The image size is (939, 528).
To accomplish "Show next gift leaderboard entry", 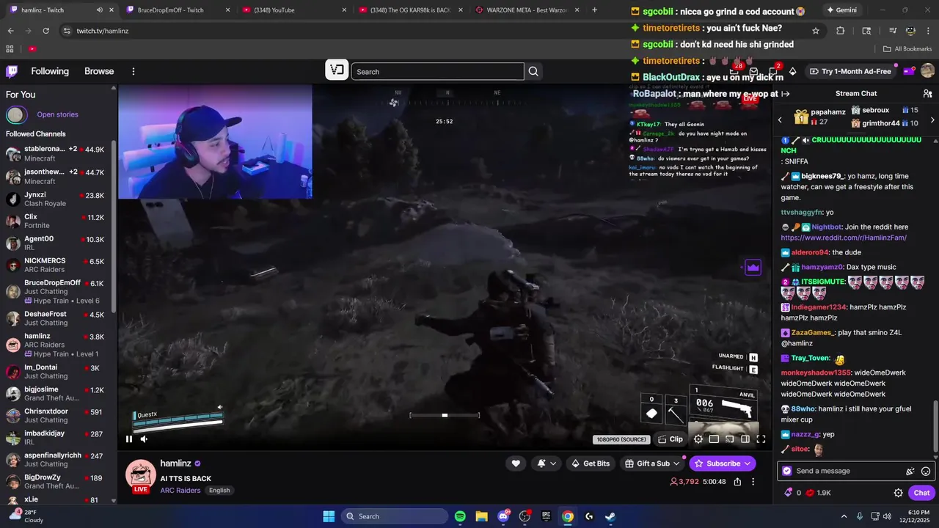I will 932,120.
